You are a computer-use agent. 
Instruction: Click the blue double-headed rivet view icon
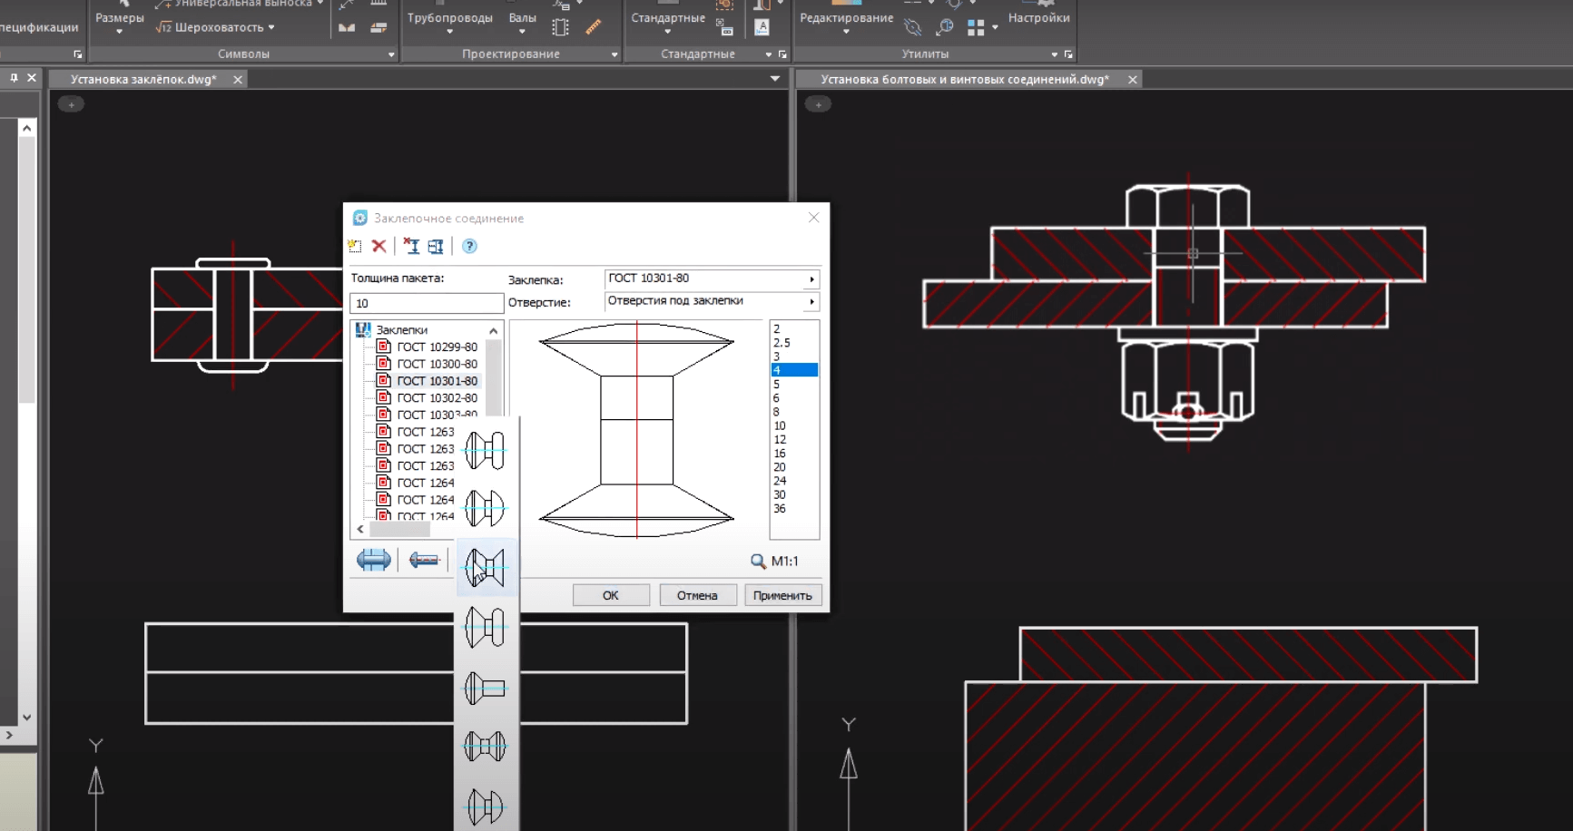373,560
